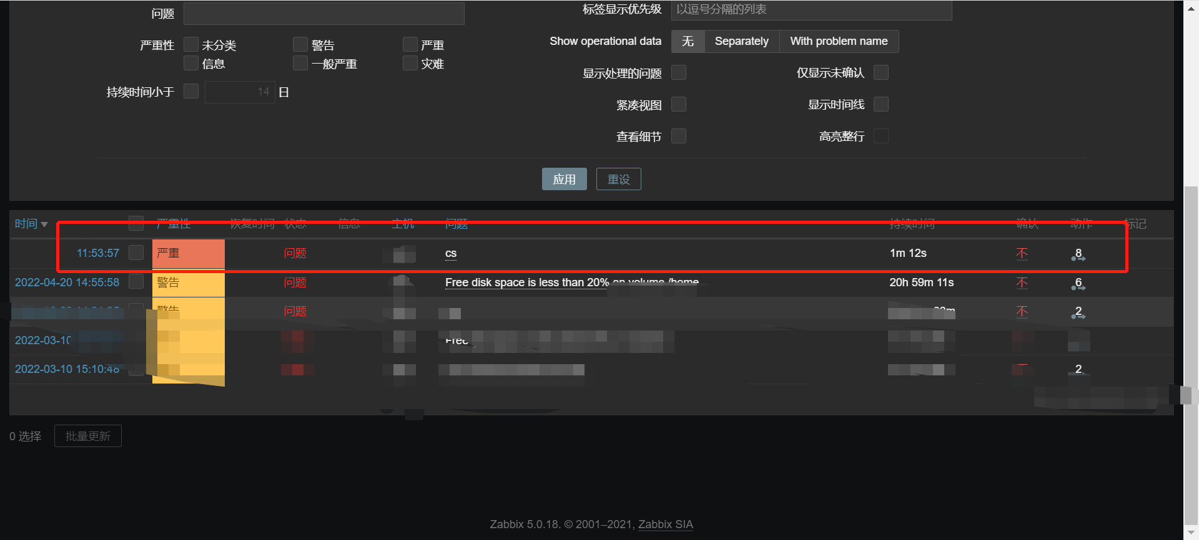Open actions icon showing 2 in last row
Image resolution: width=1199 pixels, height=540 pixels.
tap(1078, 369)
